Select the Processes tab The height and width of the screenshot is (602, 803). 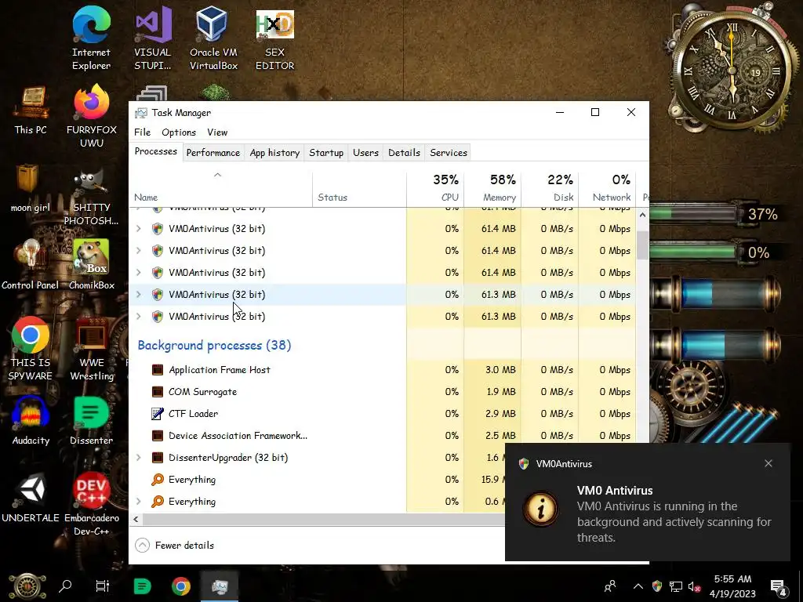[x=156, y=151]
